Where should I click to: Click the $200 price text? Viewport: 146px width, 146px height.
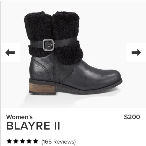click(132, 117)
